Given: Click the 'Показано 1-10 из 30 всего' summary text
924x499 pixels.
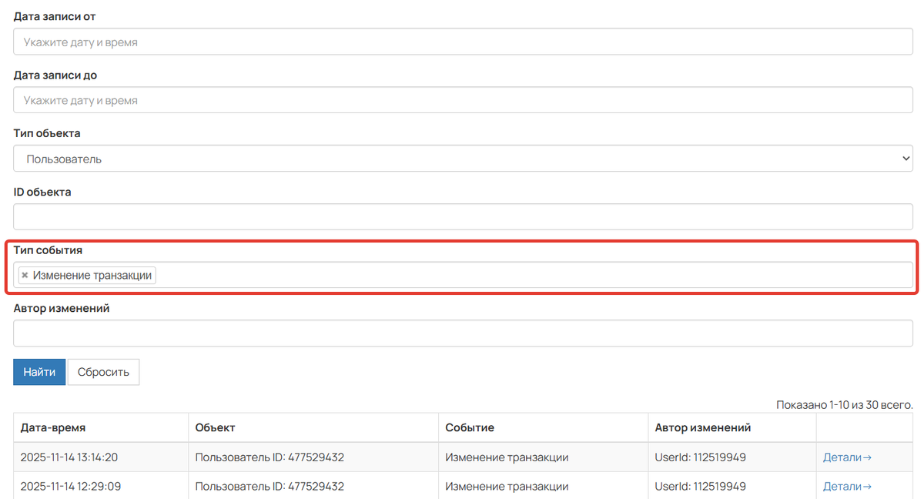Looking at the screenshot, I should point(844,404).
